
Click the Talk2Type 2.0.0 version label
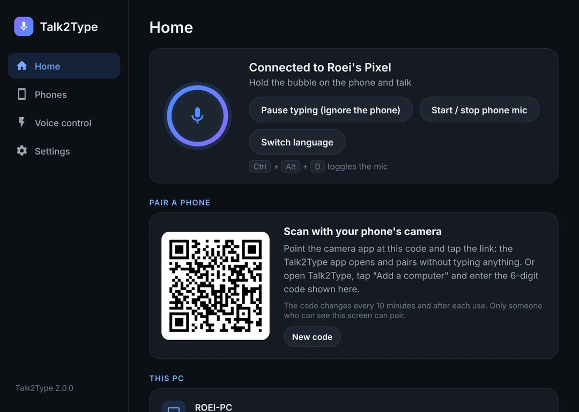[44, 388]
